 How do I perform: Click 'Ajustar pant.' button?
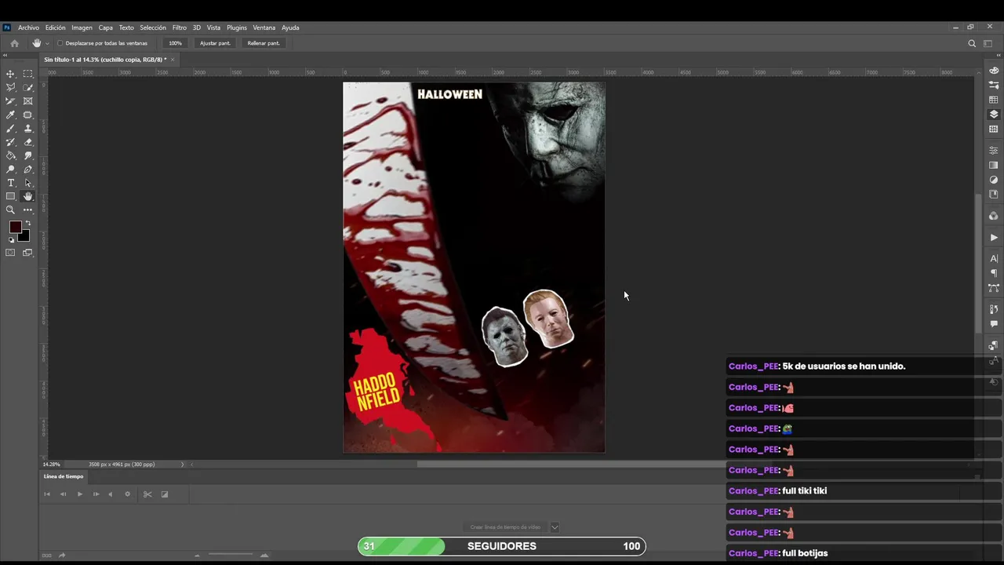(x=215, y=43)
